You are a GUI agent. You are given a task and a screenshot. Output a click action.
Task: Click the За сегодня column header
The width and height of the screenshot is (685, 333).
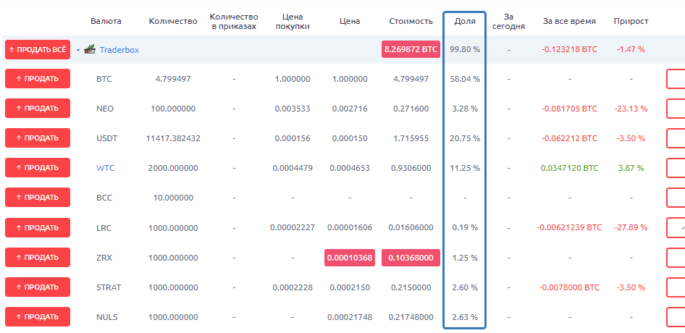coord(508,21)
